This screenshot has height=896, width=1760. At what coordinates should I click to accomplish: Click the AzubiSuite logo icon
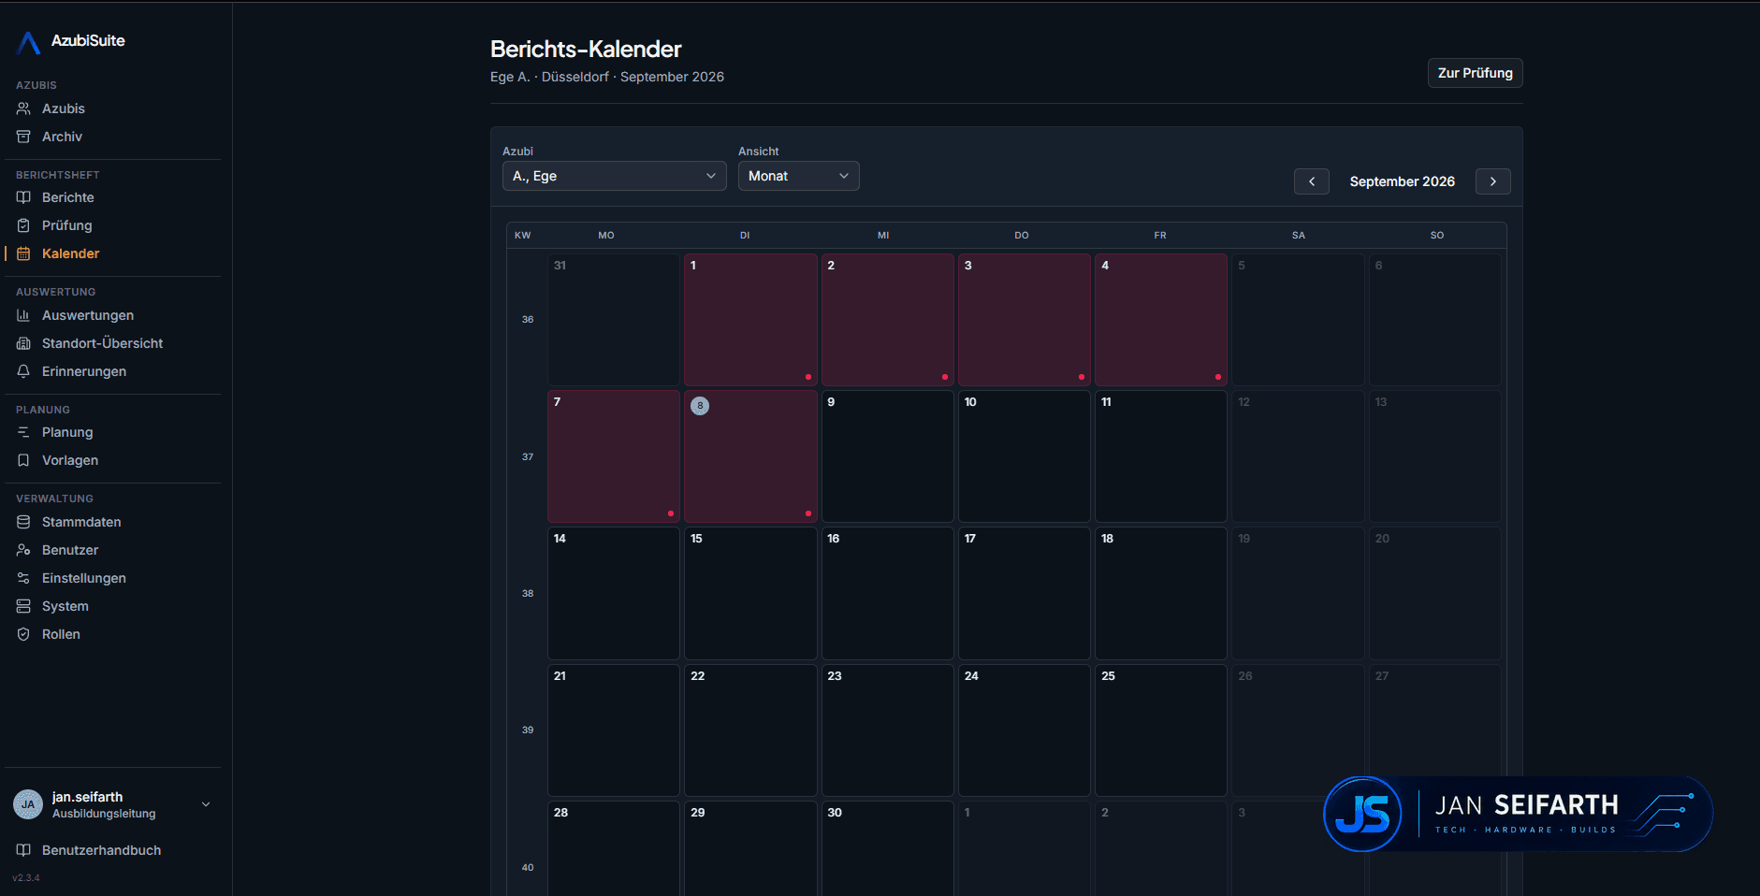pyautogui.click(x=29, y=42)
